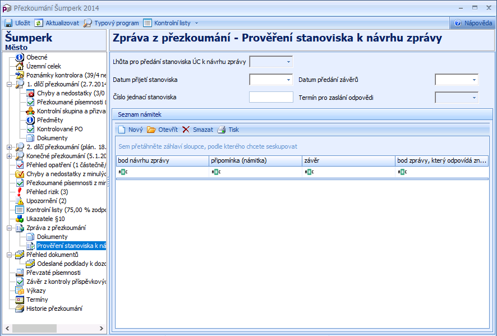This screenshot has height=336, width=497.
Task: Select Kontrolní listy list icon in tree
Action: point(20,210)
